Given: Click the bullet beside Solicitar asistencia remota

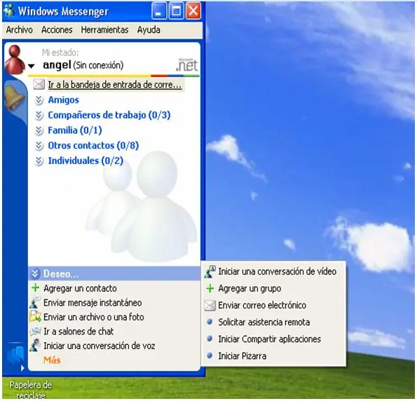Looking at the screenshot, I should pos(210,322).
